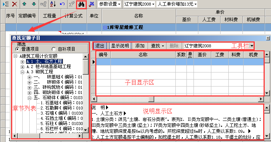Viewport: 271px width, 142px height.
Task: Click the 添加 toolbar button
Action: pos(140,46)
